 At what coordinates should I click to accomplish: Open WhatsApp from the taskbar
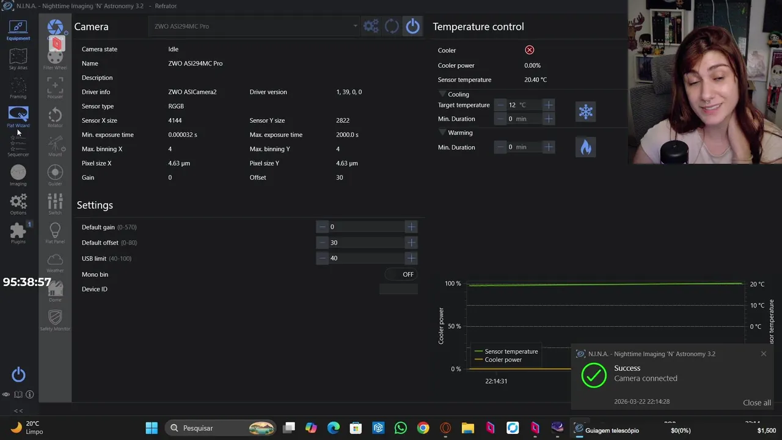(x=401, y=428)
